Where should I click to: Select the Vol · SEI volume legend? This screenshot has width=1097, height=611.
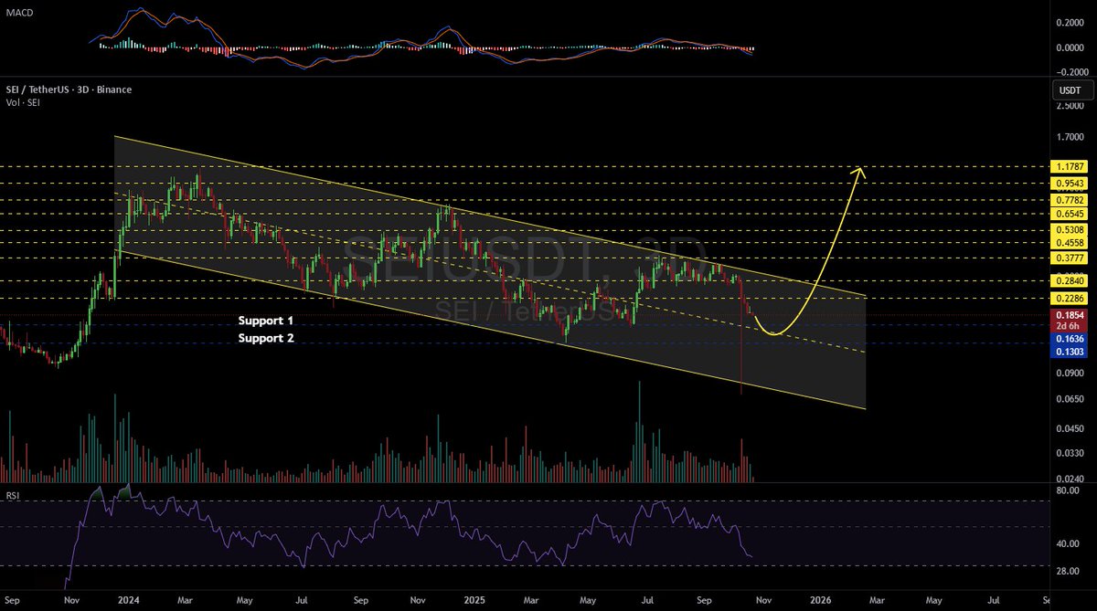click(x=22, y=102)
